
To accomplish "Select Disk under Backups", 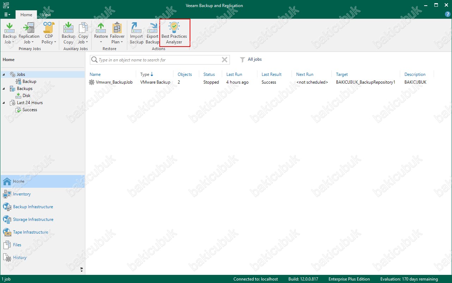I will coord(26,96).
